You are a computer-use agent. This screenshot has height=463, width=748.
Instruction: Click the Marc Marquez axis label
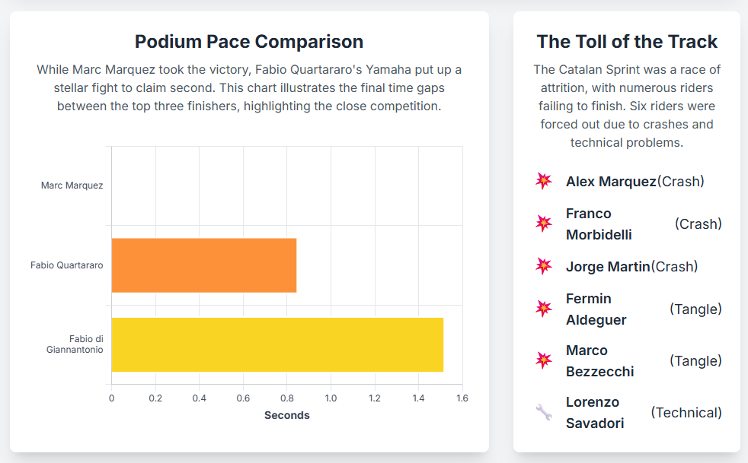(x=72, y=186)
